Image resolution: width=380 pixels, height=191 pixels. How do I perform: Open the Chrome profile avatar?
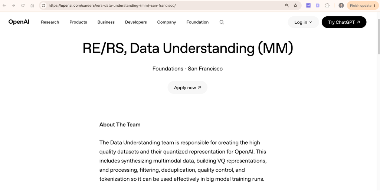click(x=341, y=5)
